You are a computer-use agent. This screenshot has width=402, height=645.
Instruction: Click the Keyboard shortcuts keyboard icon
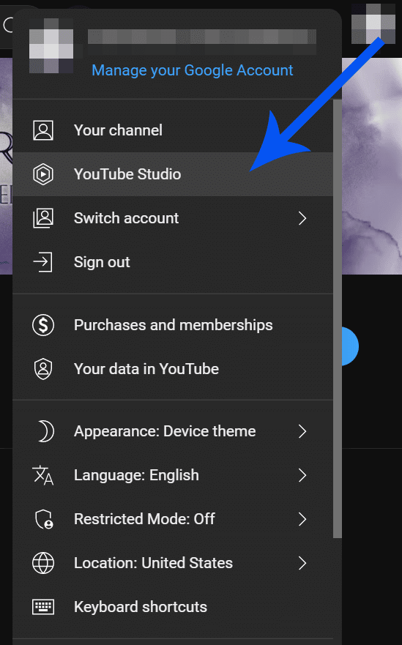(43, 607)
